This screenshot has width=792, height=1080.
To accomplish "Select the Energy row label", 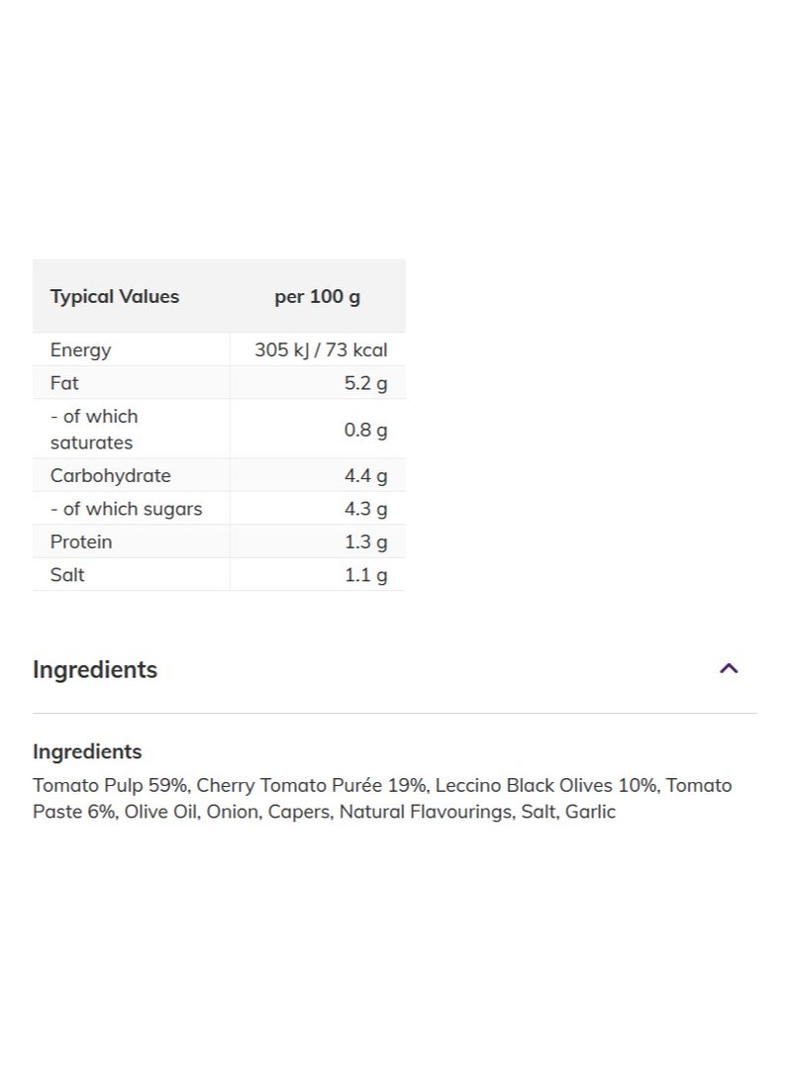I will point(81,350).
